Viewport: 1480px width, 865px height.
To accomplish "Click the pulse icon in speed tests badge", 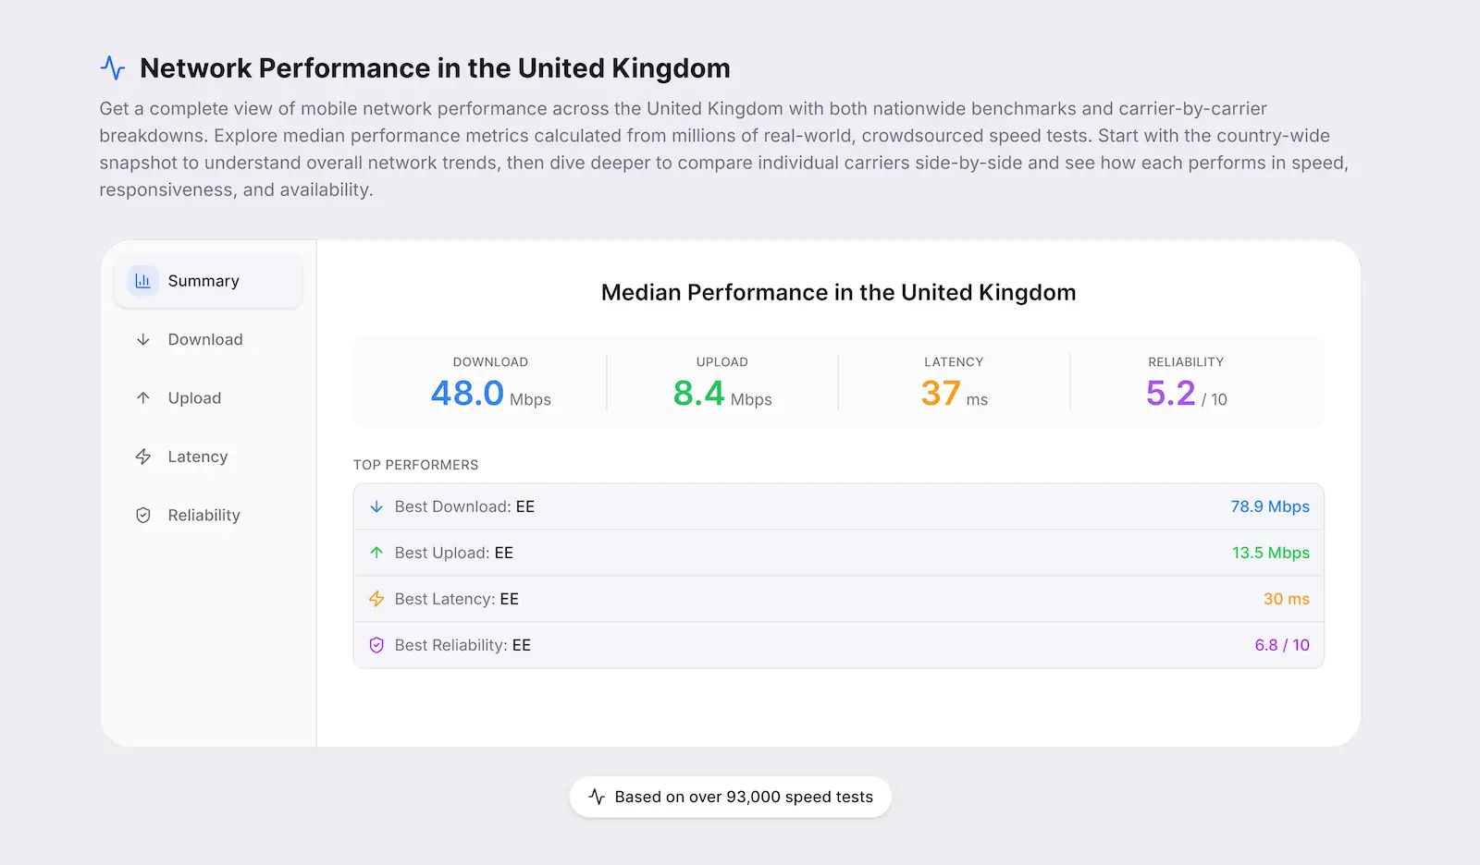I will tap(597, 797).
